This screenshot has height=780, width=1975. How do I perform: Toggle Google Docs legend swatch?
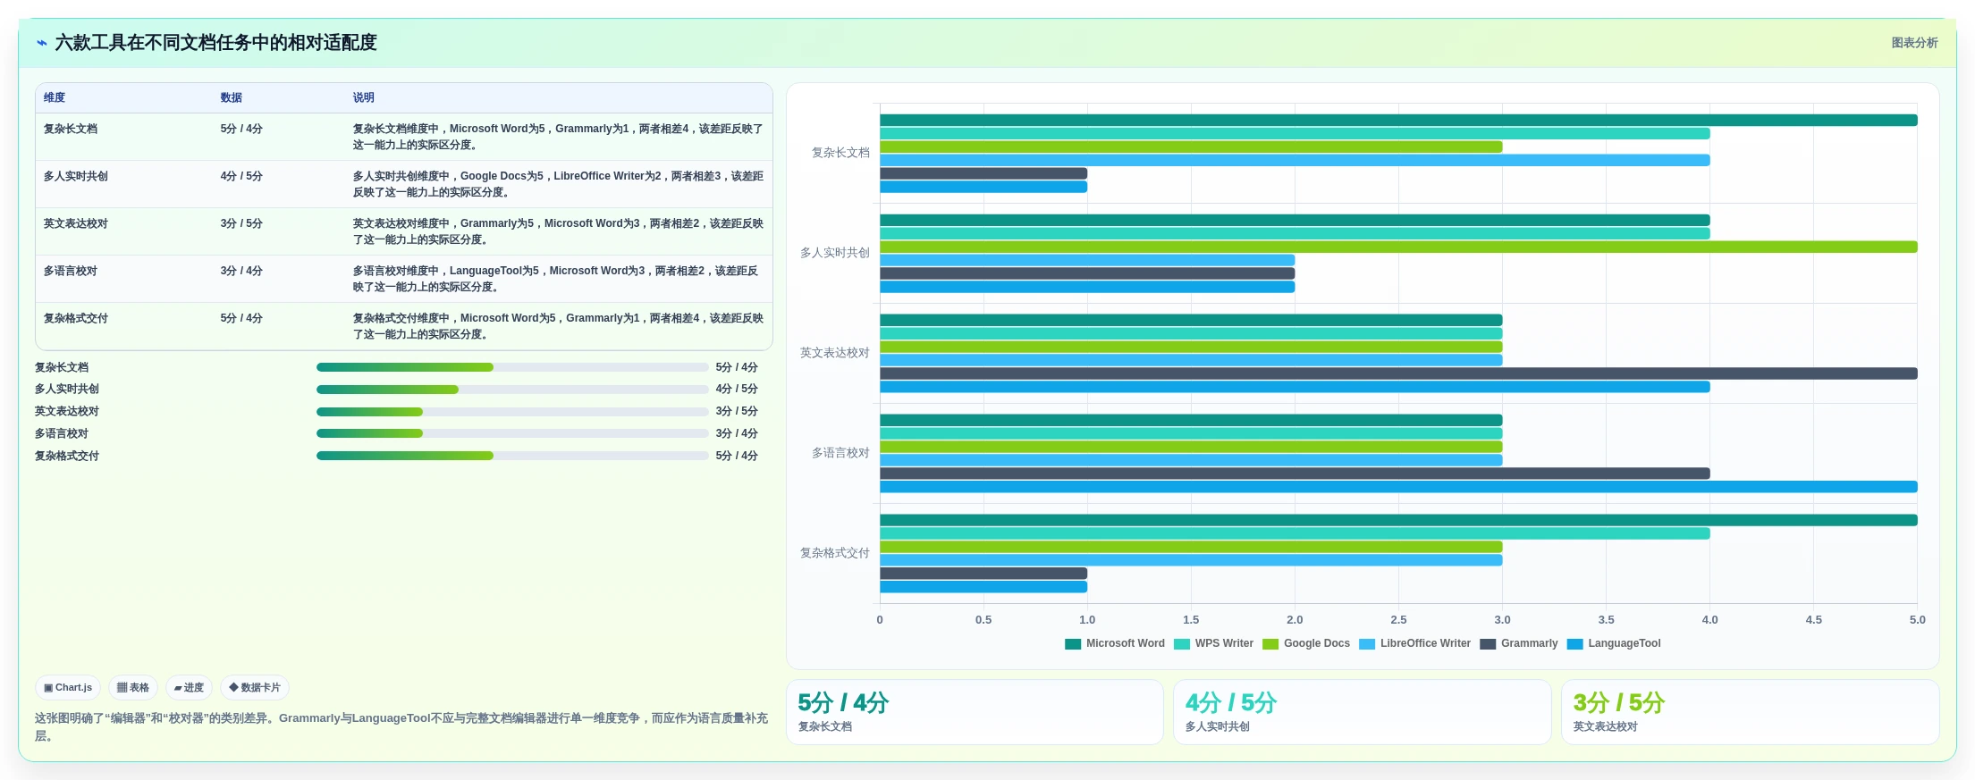[x=1270, y=644]
